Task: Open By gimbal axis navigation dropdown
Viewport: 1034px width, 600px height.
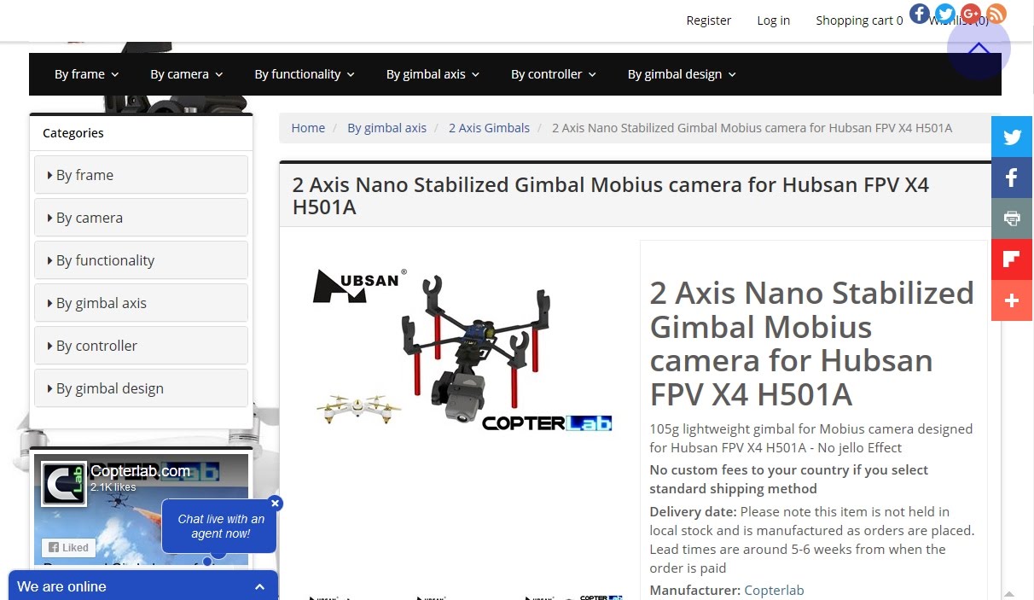Action: click(433, 74)
